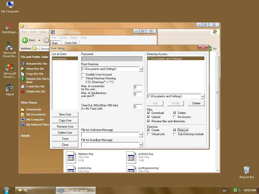Open Back button history dropdown arrow
Image resolution: width=259 pixels, height=194 pixels.
pyautogui.click(x=39, y=40)
